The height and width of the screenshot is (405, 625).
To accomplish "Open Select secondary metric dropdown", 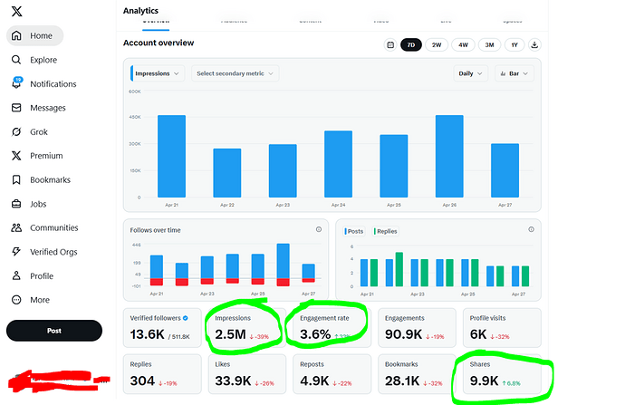I will click(234, 72).
